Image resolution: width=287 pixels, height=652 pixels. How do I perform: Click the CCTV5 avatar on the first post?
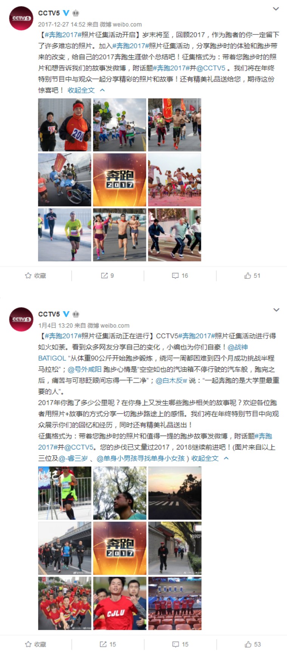tap(21, 18)
